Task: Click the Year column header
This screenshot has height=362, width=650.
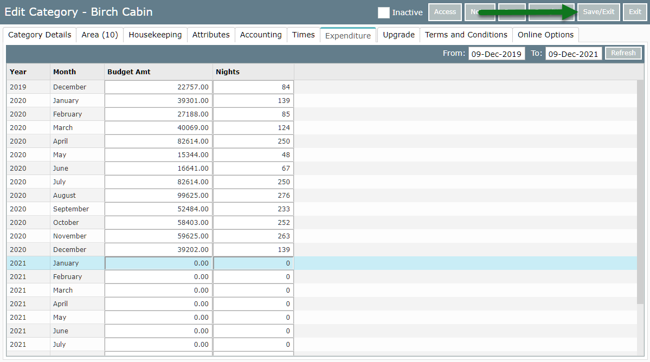Action: (28, 72)
